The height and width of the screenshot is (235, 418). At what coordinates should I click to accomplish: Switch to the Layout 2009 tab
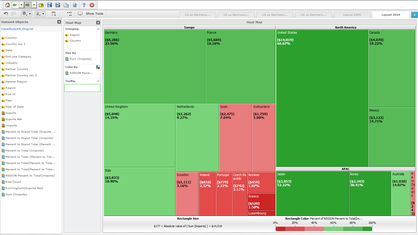(x=352, y=15)
